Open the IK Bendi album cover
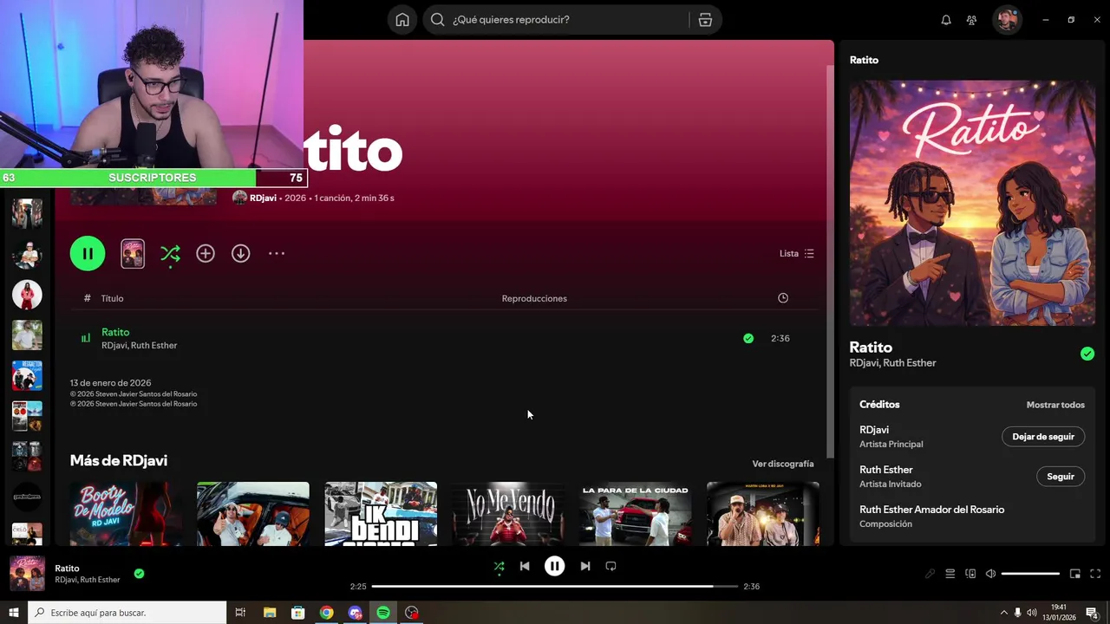Image resolution: width=1110 pixels, height=624 pixels. (381, 514)
